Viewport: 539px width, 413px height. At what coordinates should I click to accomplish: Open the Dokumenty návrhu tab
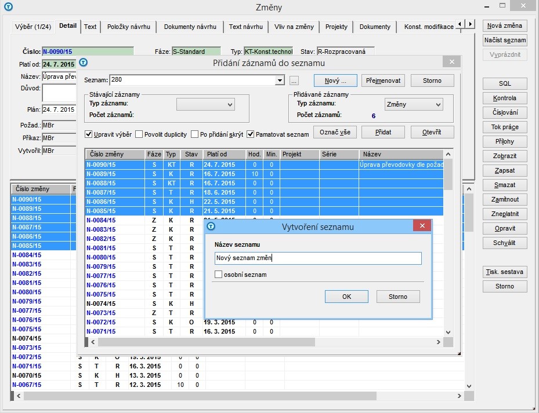tap(190, 27)
